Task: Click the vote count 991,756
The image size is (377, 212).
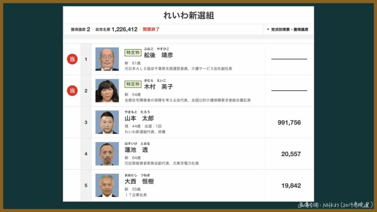Action: 289,123
